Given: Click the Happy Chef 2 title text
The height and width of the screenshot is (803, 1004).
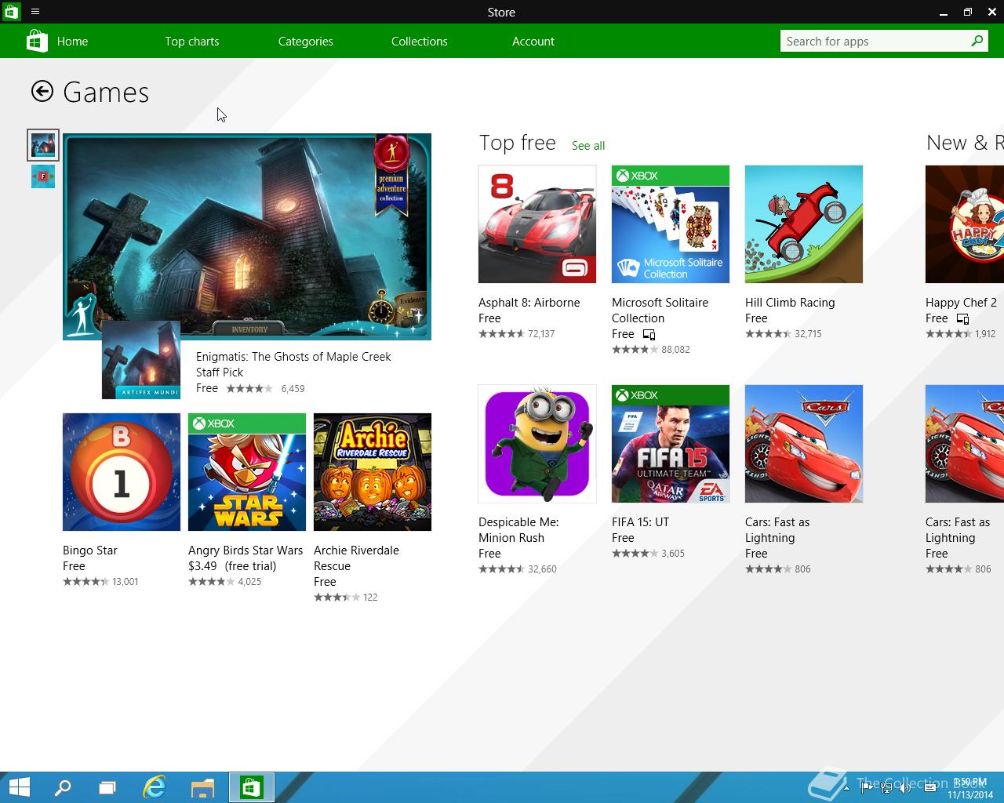Looking at the screenshot, I should (x=961, y=303).
